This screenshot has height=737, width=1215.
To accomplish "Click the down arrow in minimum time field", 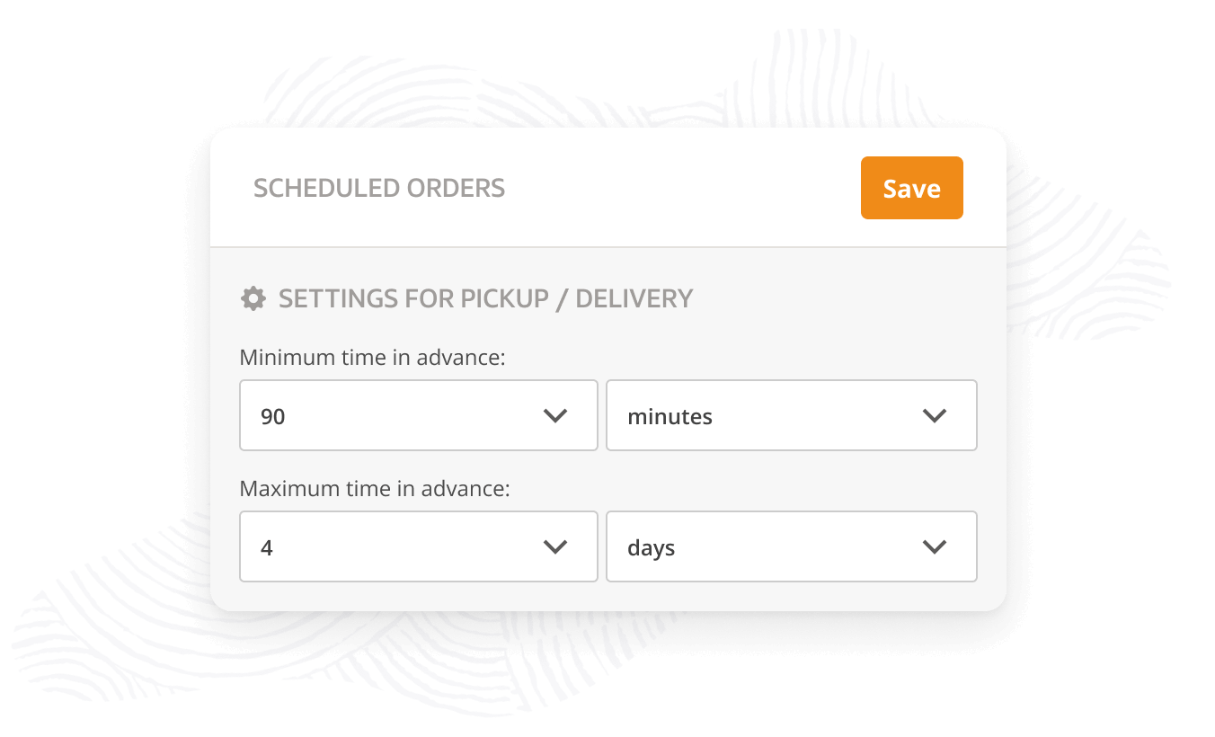I will coord(555,415).
